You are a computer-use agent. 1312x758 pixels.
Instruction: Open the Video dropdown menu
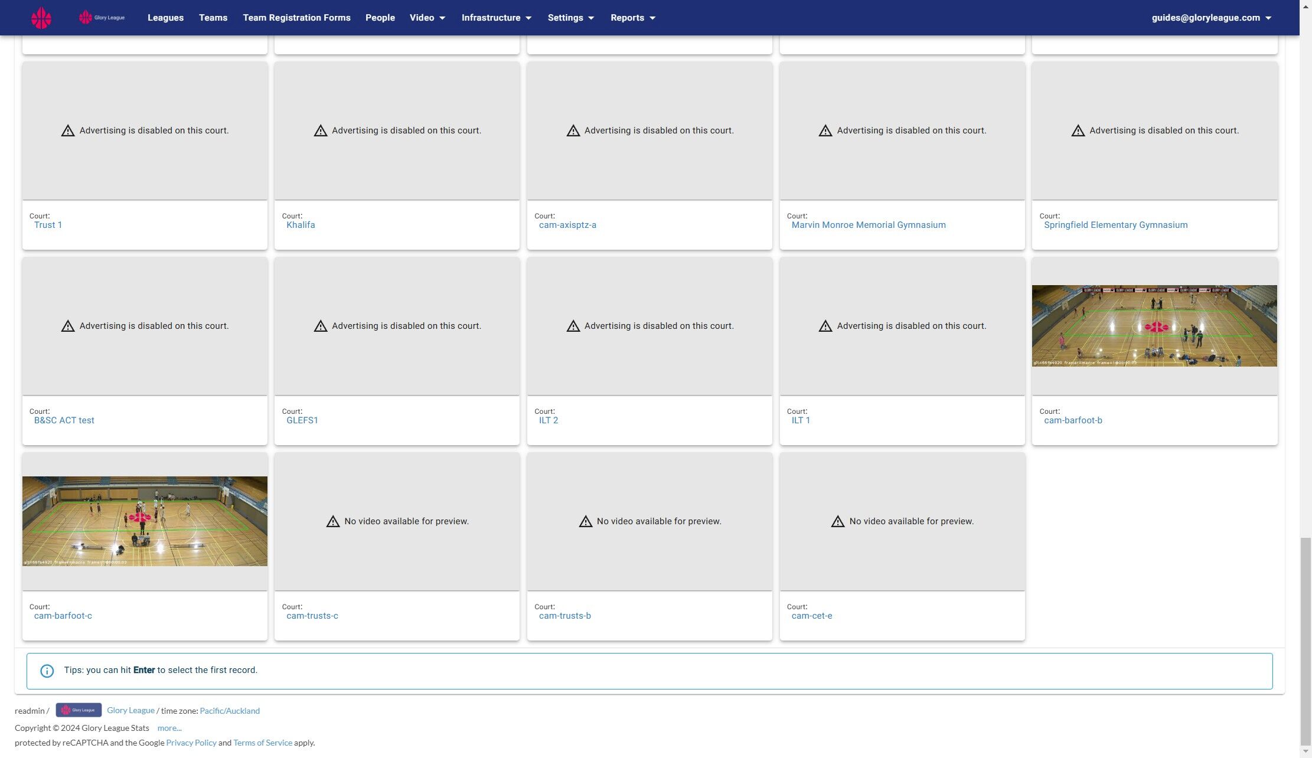click(427, 18)
